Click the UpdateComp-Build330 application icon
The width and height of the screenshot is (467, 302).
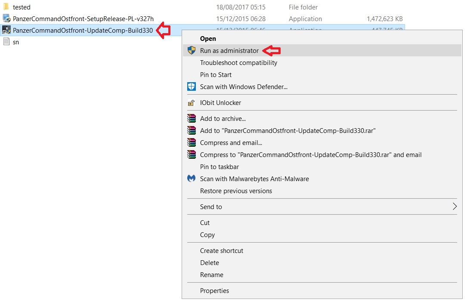(x=6, y=30)
